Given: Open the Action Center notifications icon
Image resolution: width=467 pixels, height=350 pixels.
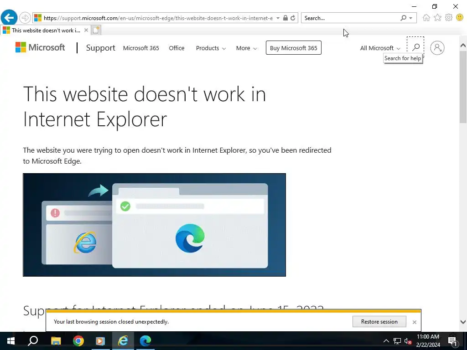Looking at the screenshot, I should pos(453,341).
